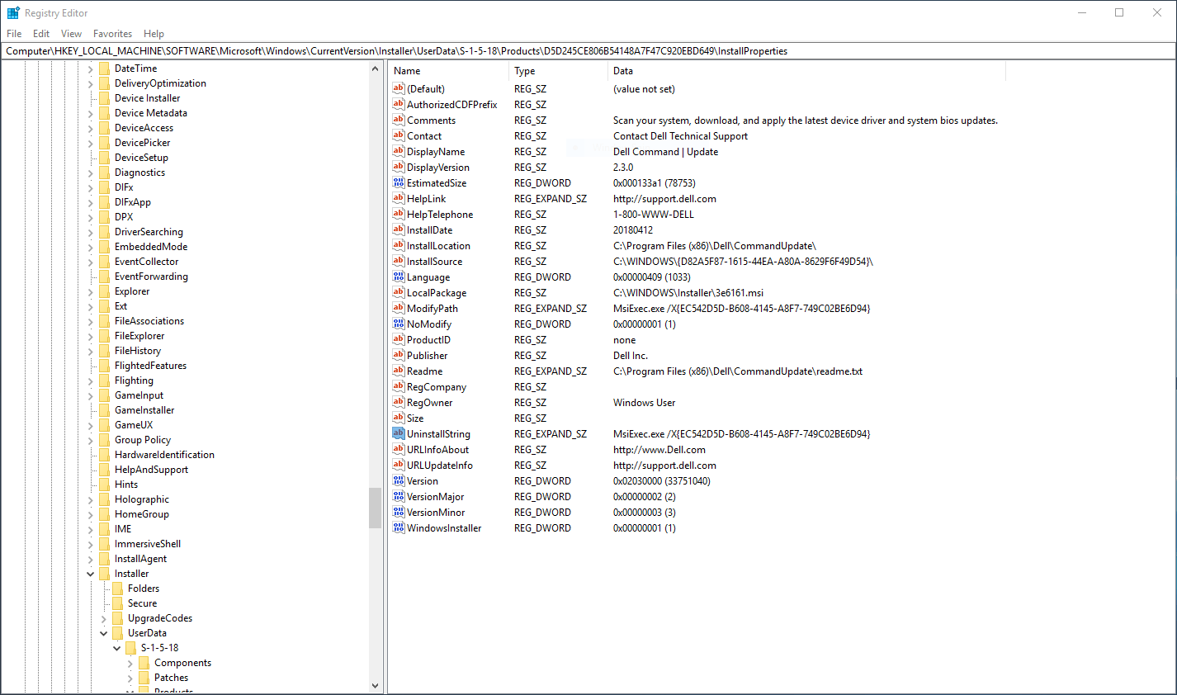Select the HardwareIdentification key
The height and width of the screenshot is (695, 1177).
point(164,455)
